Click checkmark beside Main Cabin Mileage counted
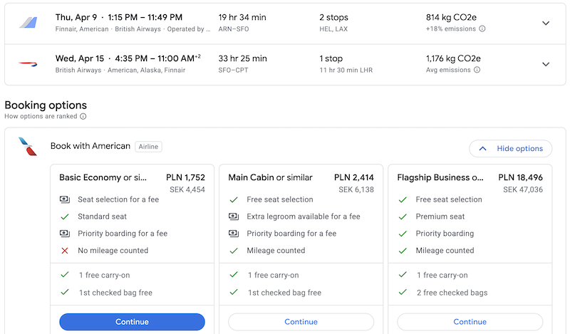Viewport: 570px width, 334px height. coord(234,251)
